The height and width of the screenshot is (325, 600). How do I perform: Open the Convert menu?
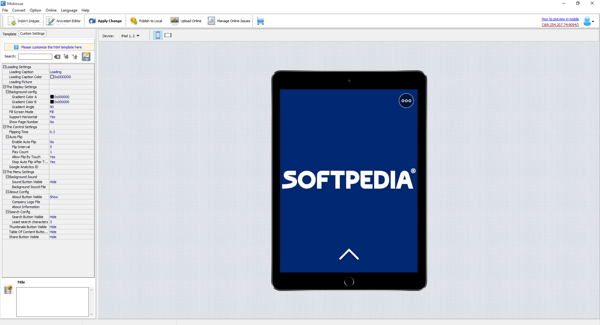(18, 10)
